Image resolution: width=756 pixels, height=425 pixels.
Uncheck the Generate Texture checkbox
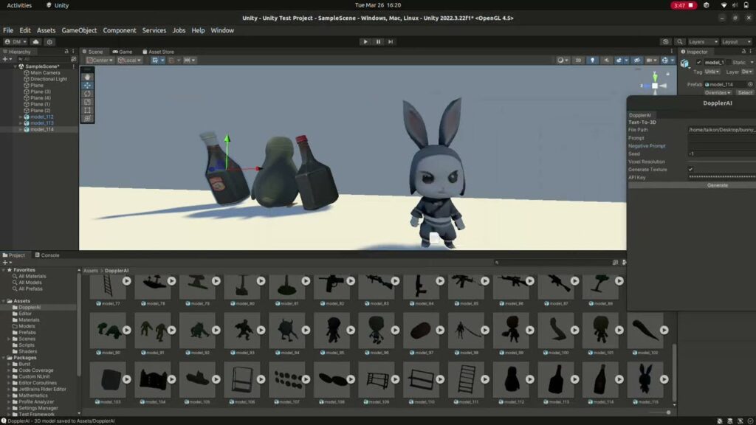[x=691, y=170]
